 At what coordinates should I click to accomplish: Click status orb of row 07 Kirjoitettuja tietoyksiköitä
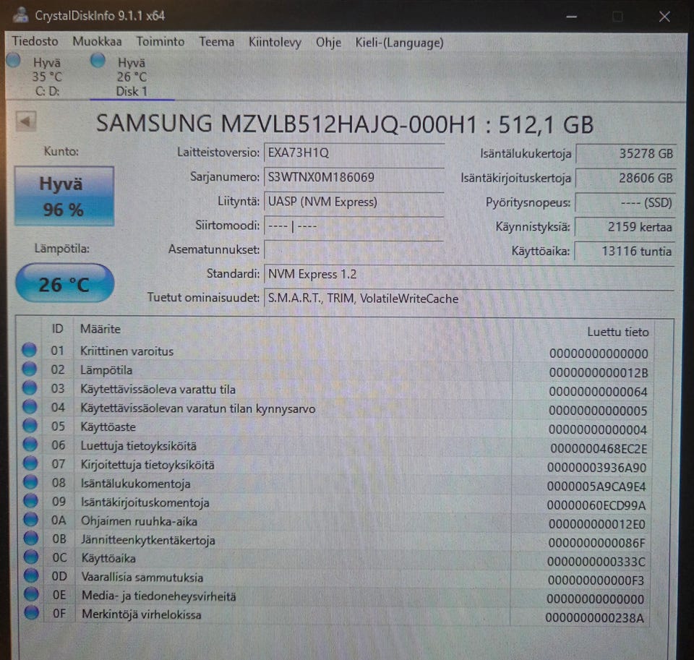click(30, 463)
